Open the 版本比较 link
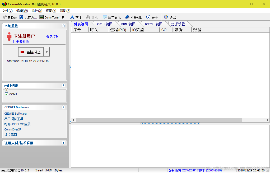Image resolution: width=270 pixels, height=173 pixels. pyautogui.click(x=52, y=36)
